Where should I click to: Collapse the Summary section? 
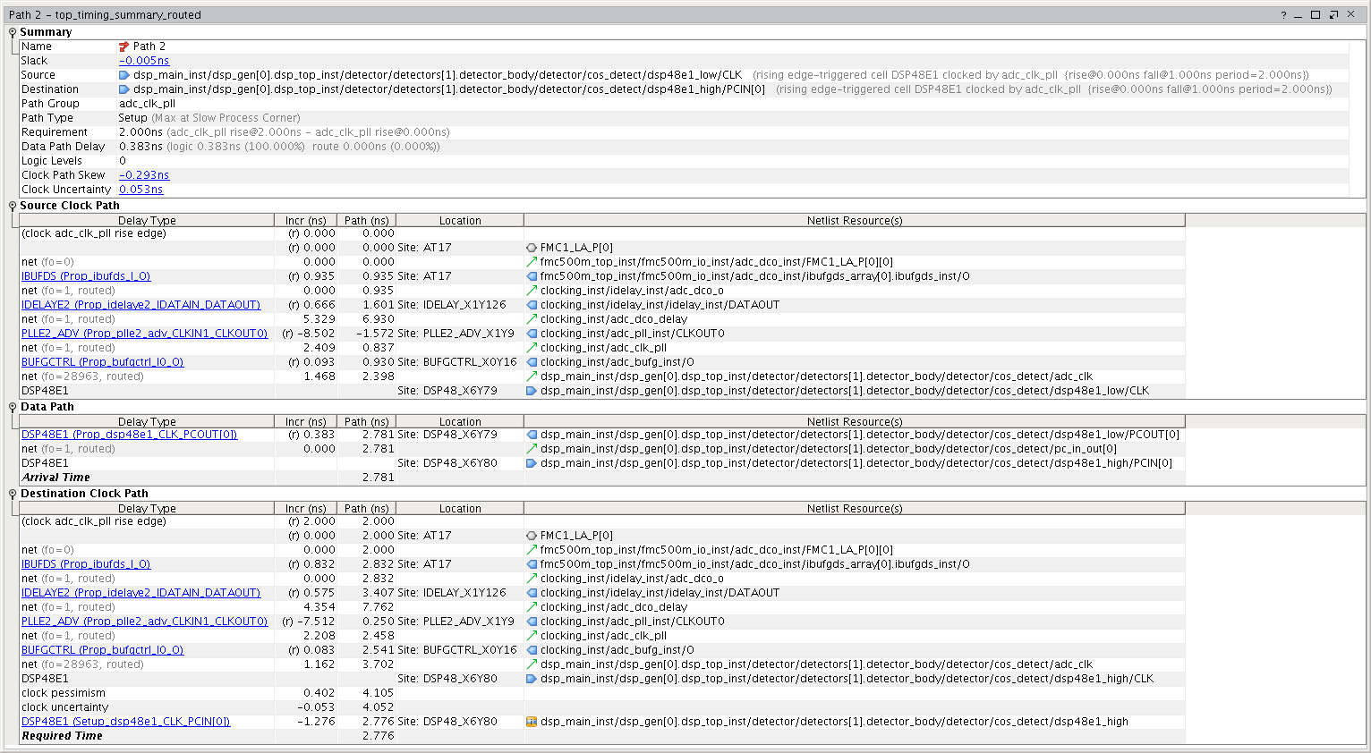13,32
